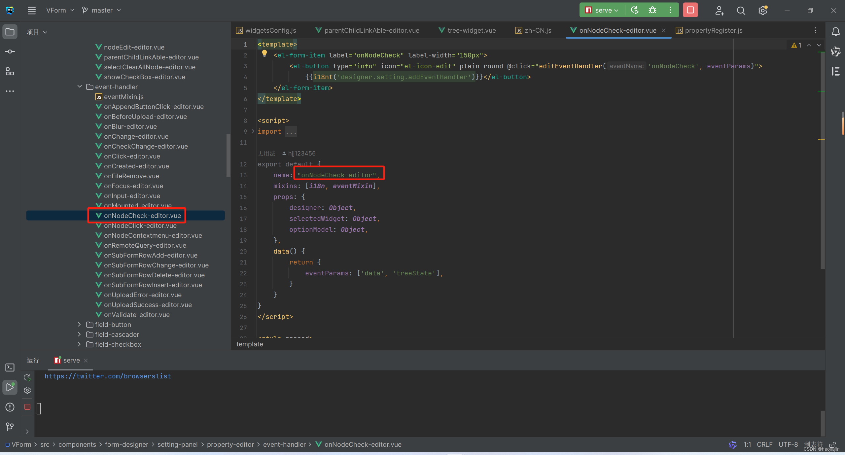The image size is (845, 455).
Task: Click the quick-fix light bulb on line 2
Action: tap(264, 53)
